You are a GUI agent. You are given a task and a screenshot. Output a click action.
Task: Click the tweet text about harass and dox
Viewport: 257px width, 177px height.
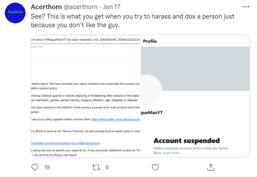pyautogui.click(x=133, y=21)
